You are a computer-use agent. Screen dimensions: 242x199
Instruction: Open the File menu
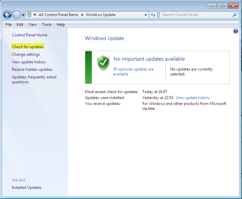[9, 25]
